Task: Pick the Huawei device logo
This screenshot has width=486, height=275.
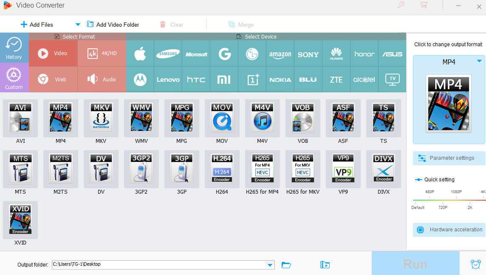Action: click(336, 54)
